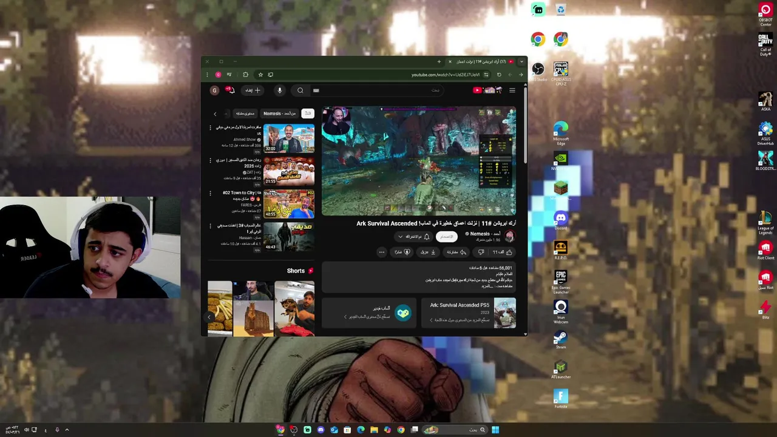This screenshot has height=437, width=777.
Task: Reload the page in Chrome
Action: (x=499, y=75)
